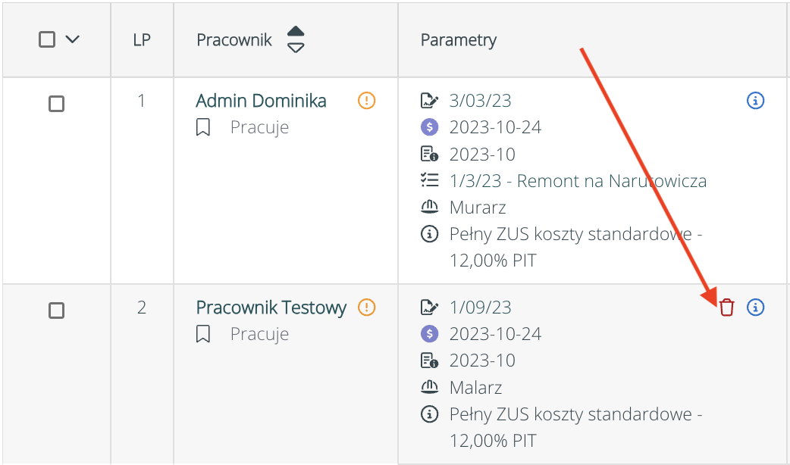Open the Pracownik Testowy employee link
The width and height of the screenshot is (790, 465).
point(271,307)
